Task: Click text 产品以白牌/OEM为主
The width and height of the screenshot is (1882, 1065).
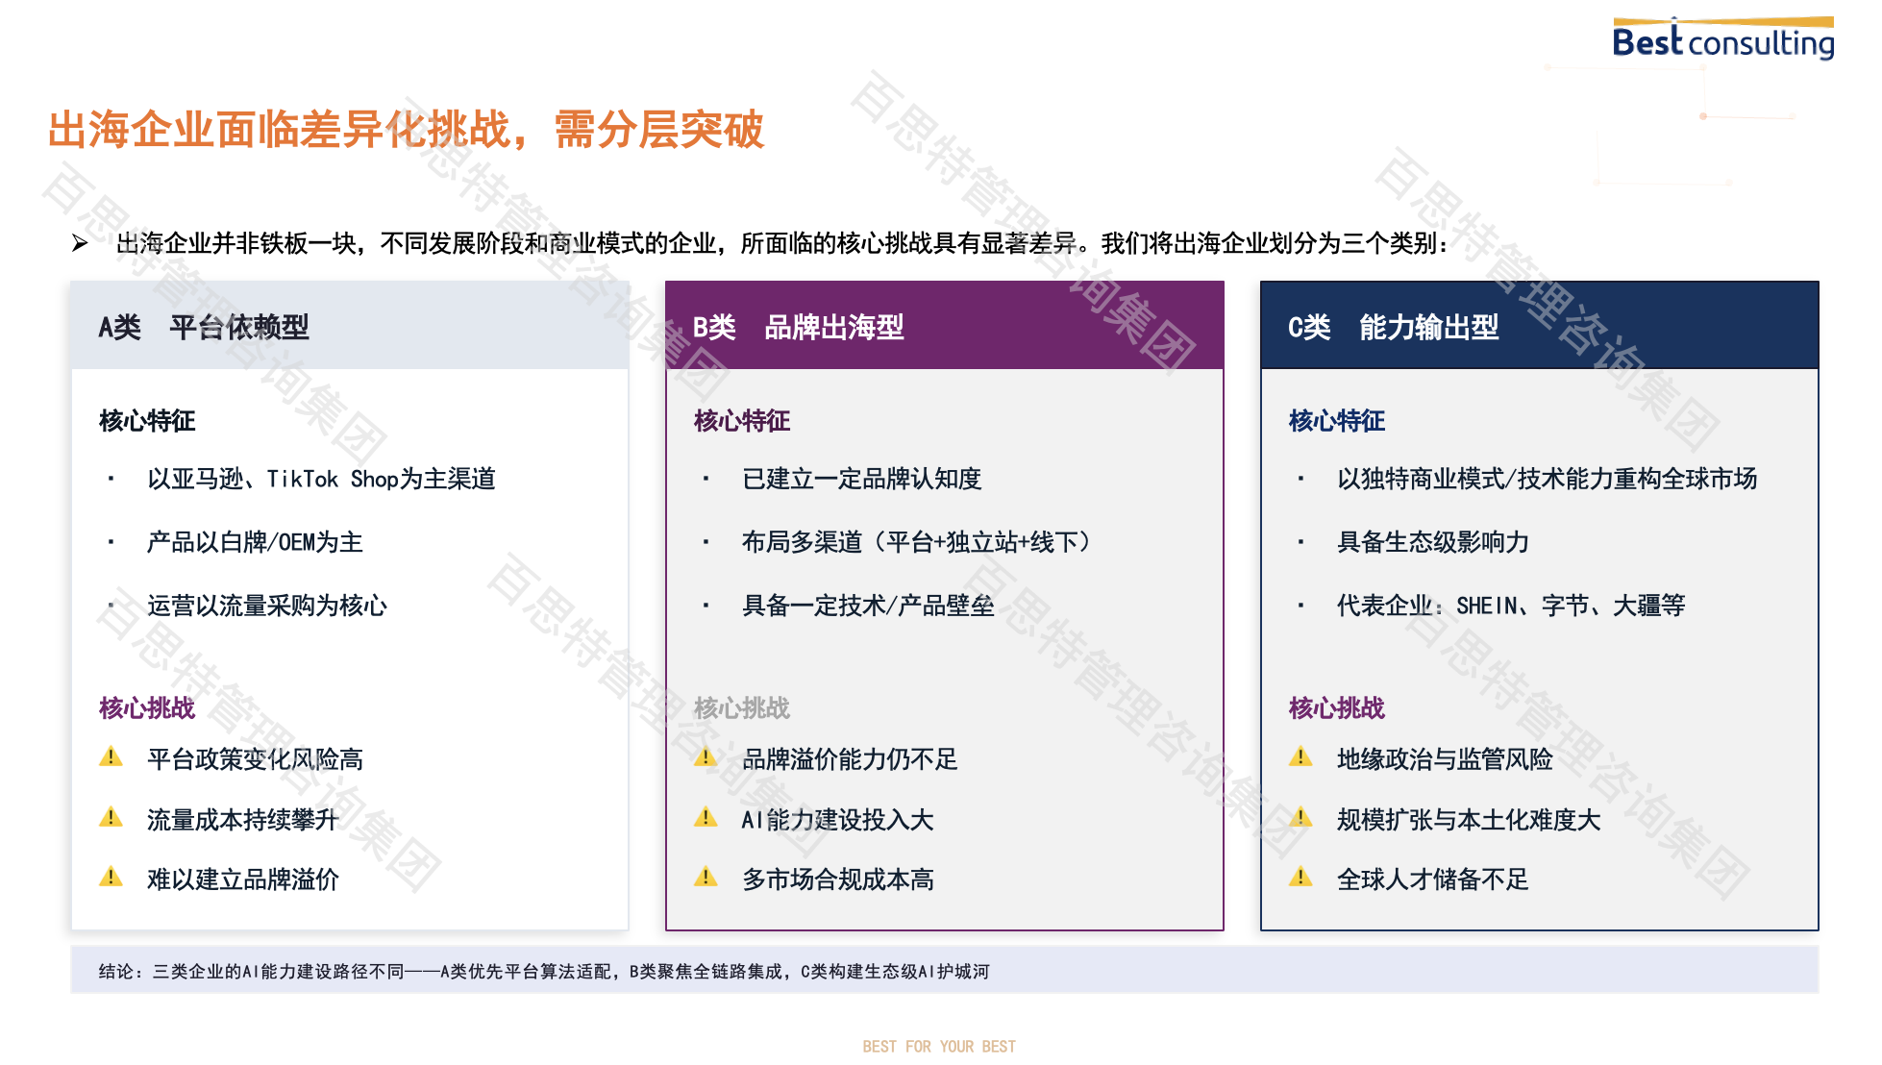Action: 255,542
